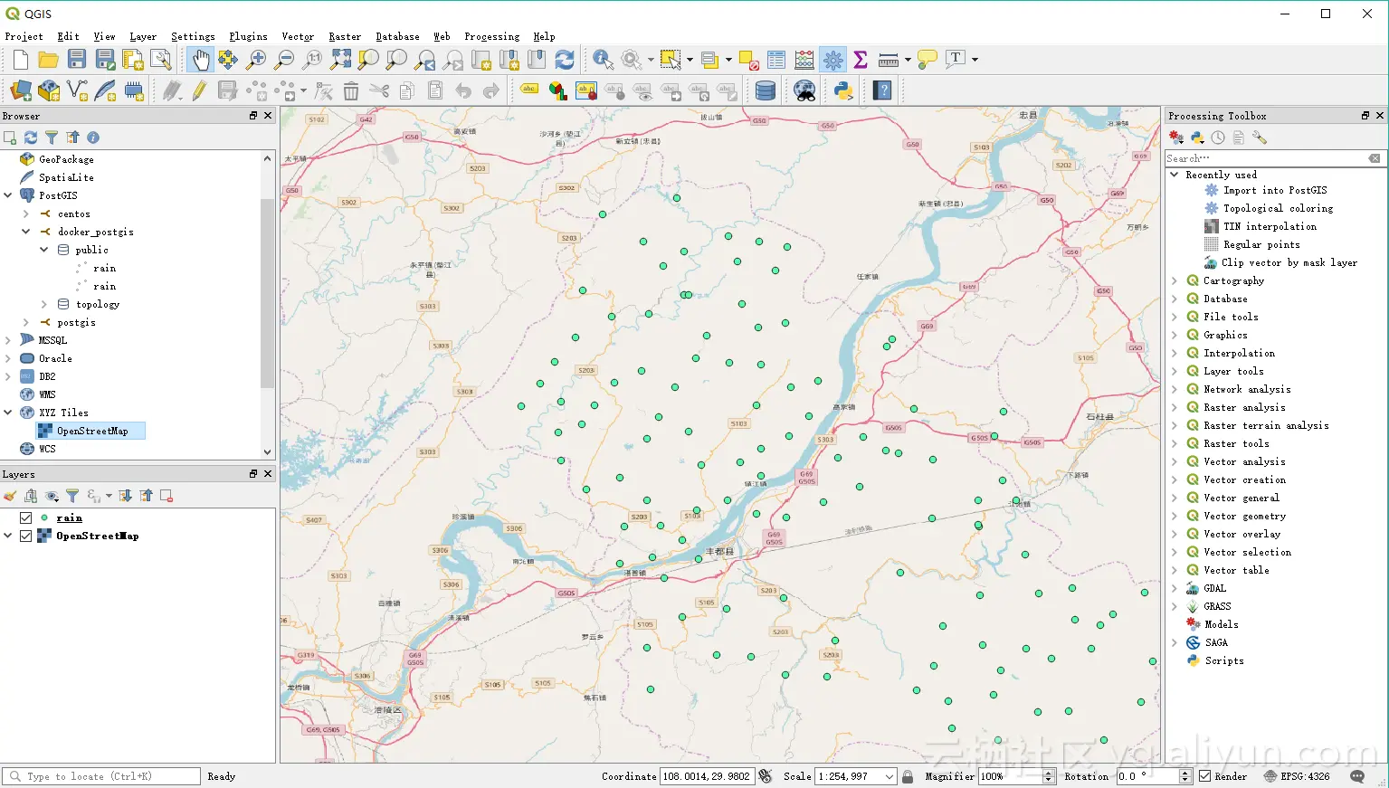Select the Pan Map tool

pos(199,60)
